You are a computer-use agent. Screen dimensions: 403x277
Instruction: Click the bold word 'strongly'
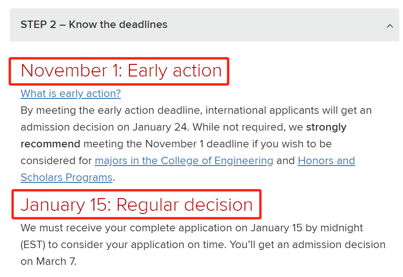pyautogui.click(x=326, y=127)
